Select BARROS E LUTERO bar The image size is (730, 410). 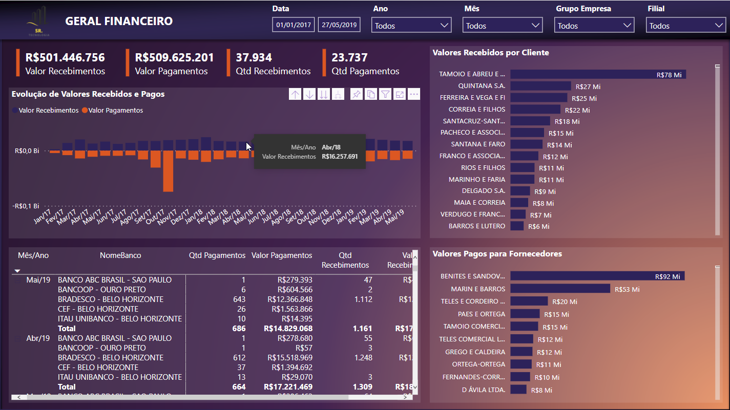pyautogui.click(x=517, y=226)
